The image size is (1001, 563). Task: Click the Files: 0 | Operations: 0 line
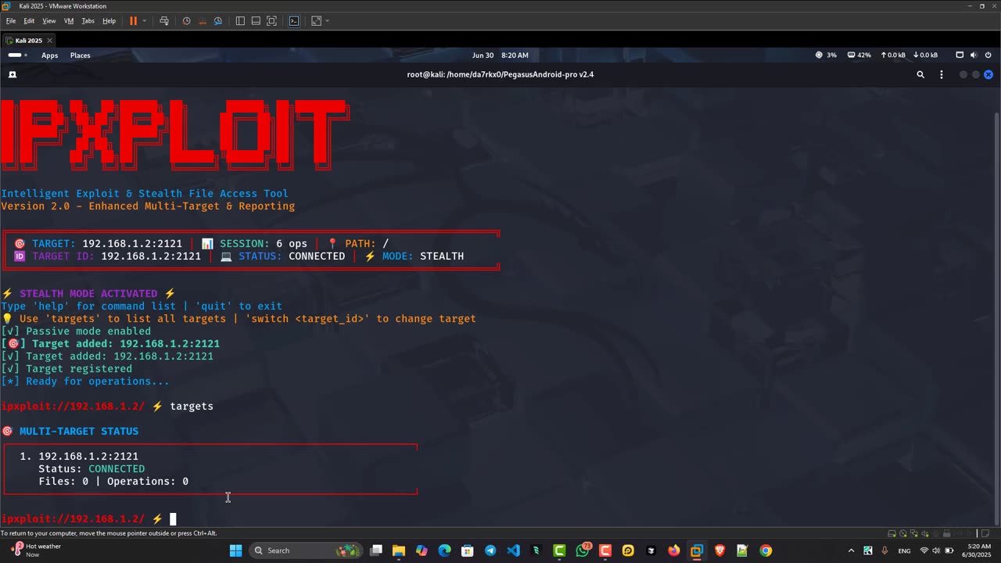point(113,481)
